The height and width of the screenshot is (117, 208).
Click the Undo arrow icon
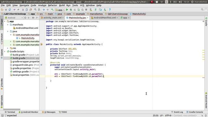tap(14, 9)
